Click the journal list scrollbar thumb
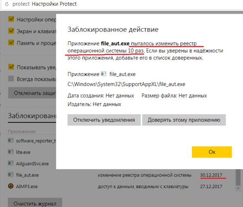243x207 pixels. click(x=238, y=177)
